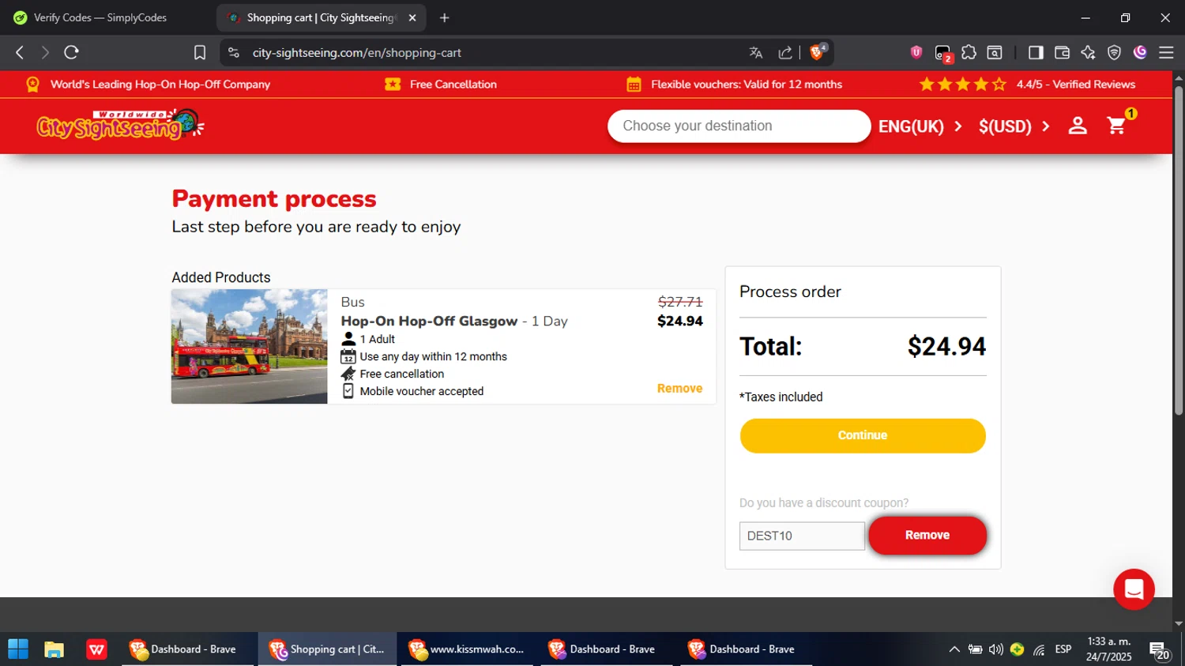
Task: Click the translate page icon
Action: 756,52
